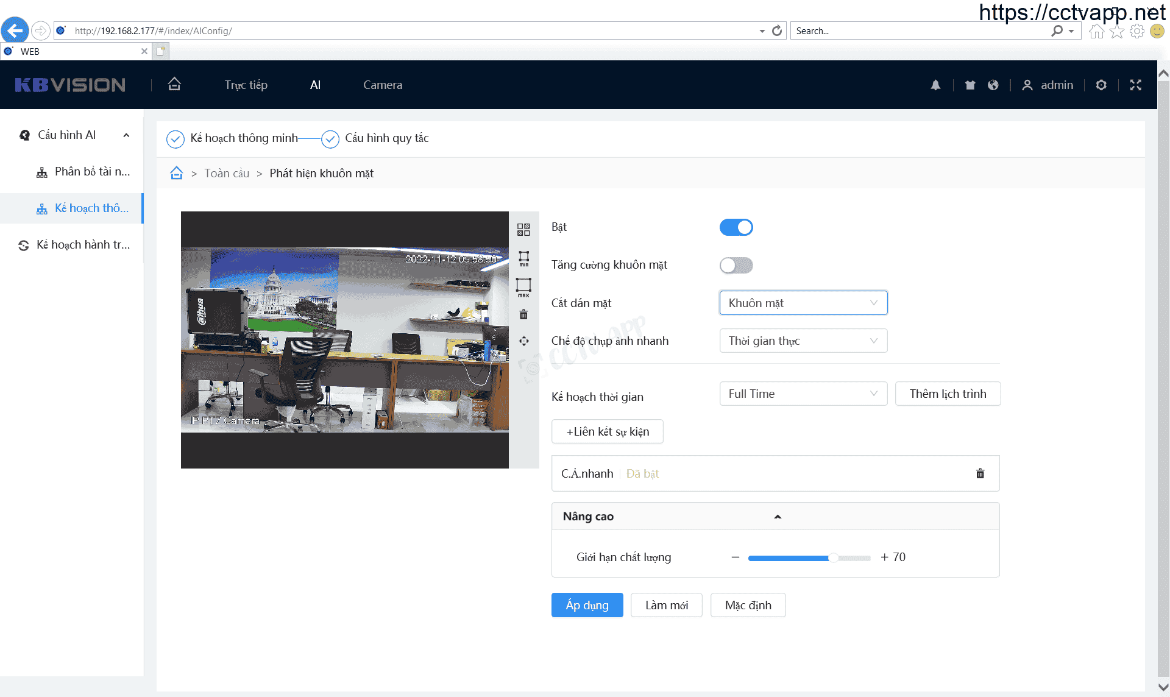The image size is (1170, 697).
Task: Click the Thêm lịch trình button
Action: tap(948, 394)
